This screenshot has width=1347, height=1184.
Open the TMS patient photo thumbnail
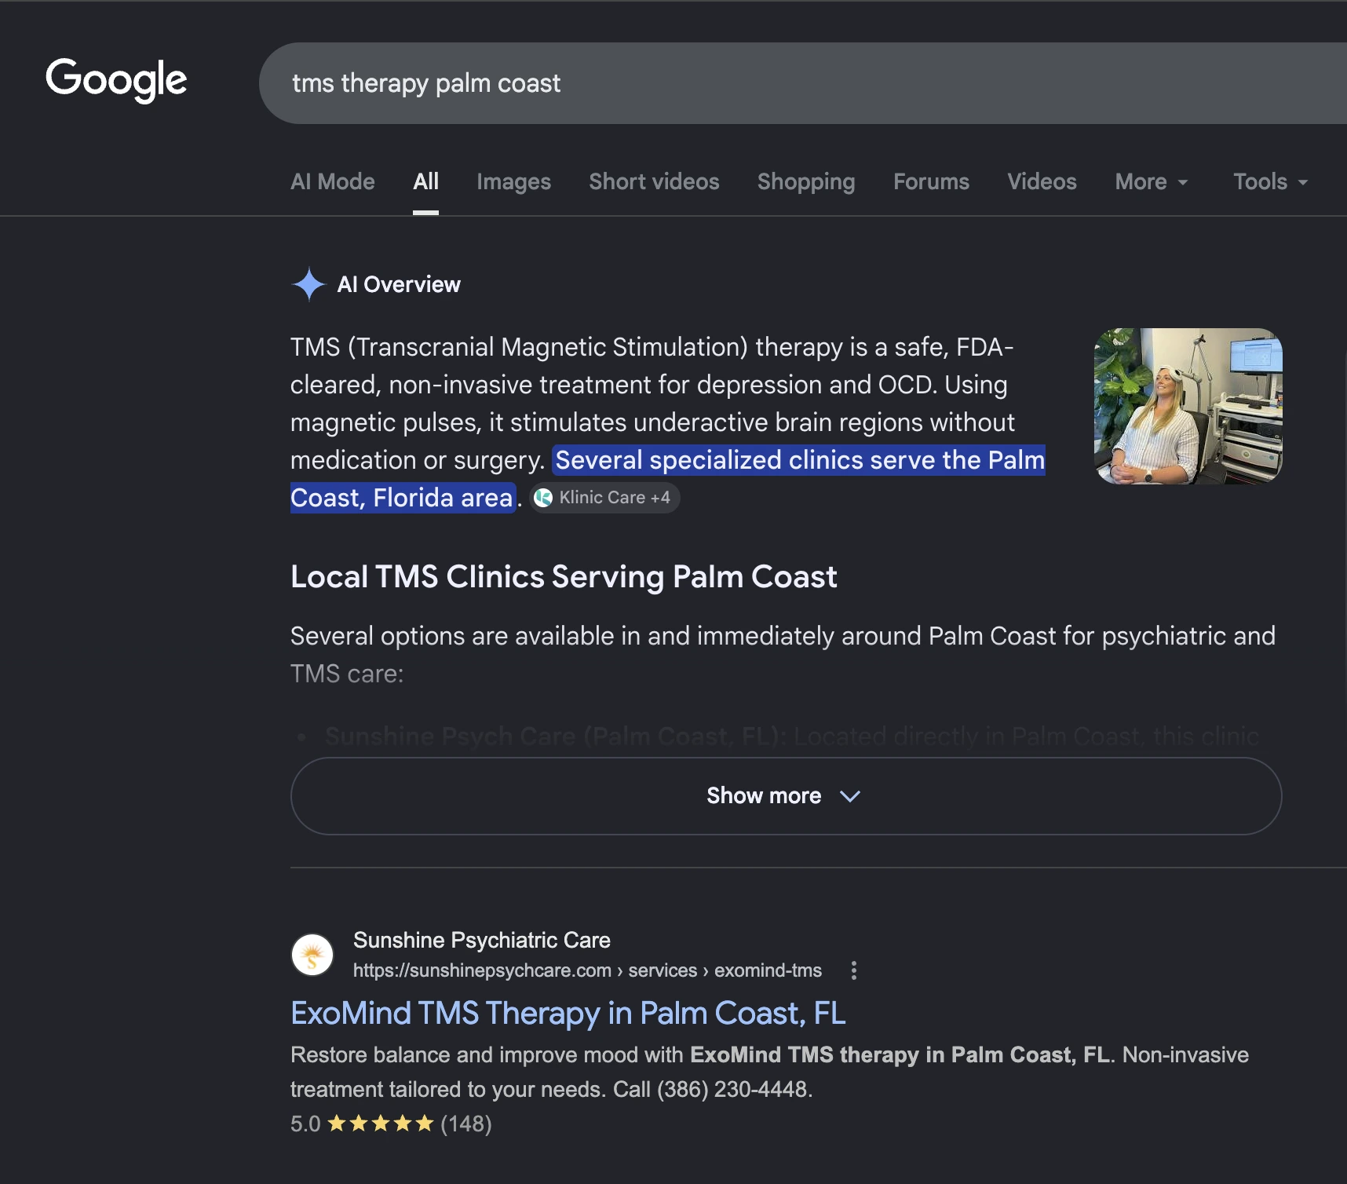pyautogui.click(x=1188, y=406)
